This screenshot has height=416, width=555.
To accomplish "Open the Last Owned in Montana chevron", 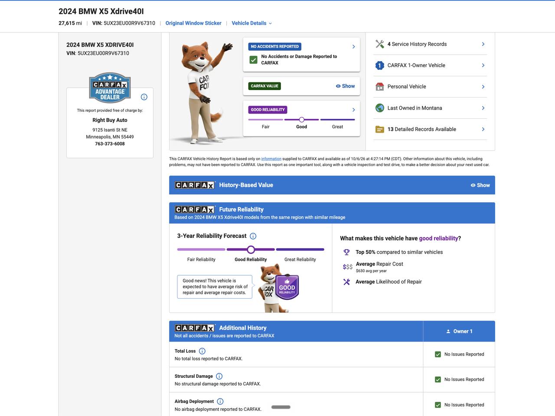I will coord(483,108).
